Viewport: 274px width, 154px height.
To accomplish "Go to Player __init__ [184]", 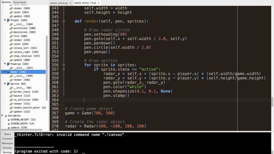I will point(23,24).
